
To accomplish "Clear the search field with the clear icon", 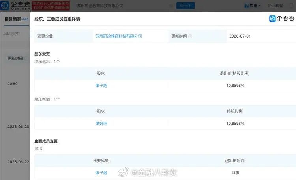I will coord(171,6).
